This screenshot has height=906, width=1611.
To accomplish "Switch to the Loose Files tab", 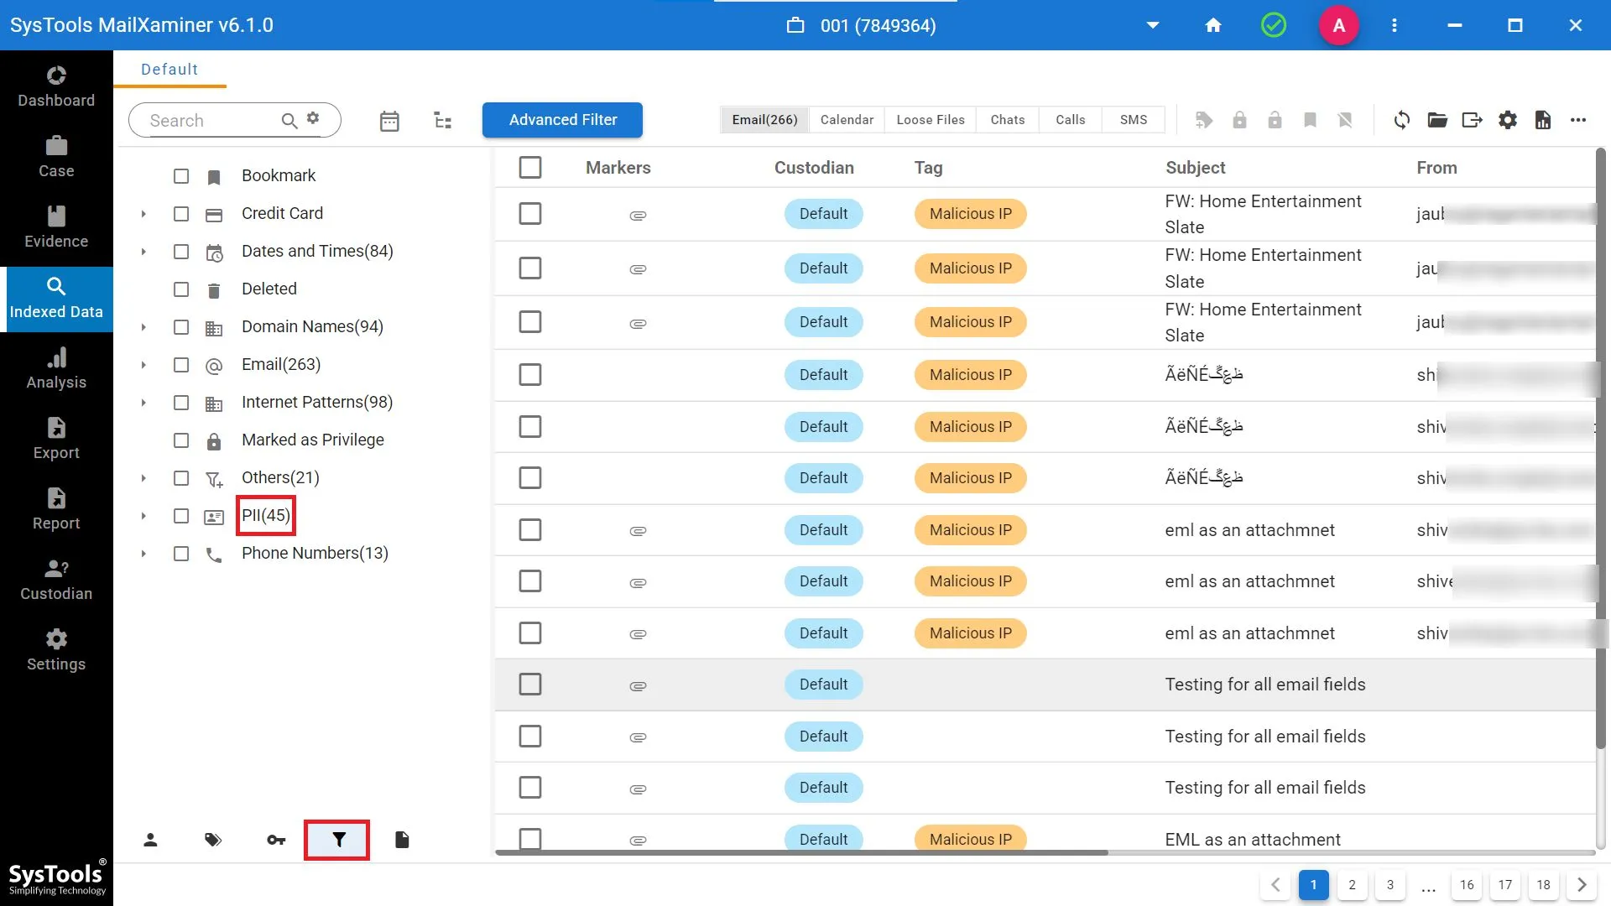I will [x=930, y=120].
